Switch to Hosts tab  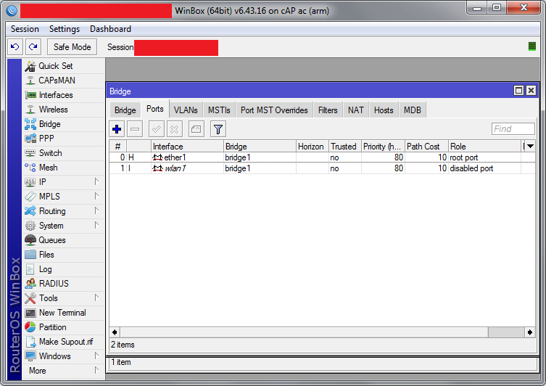click(x=384, y=110)
